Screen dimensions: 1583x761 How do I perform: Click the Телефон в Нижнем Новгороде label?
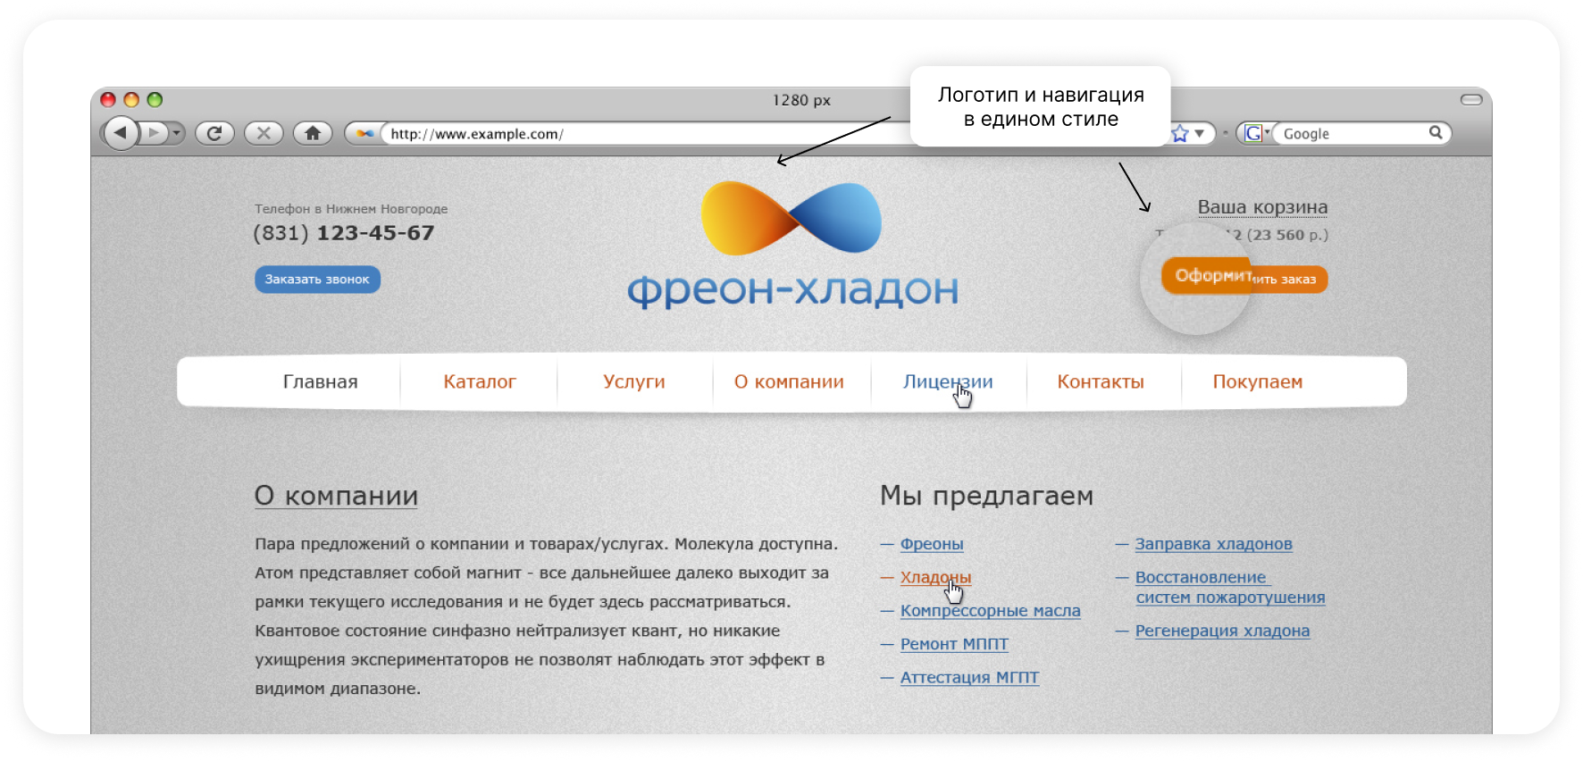tap(351, 209)
